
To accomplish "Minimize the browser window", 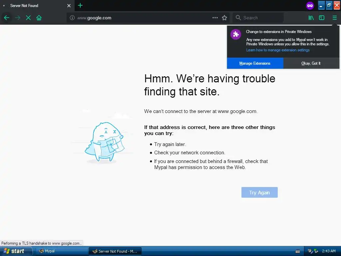I will [x=321, y=6].
